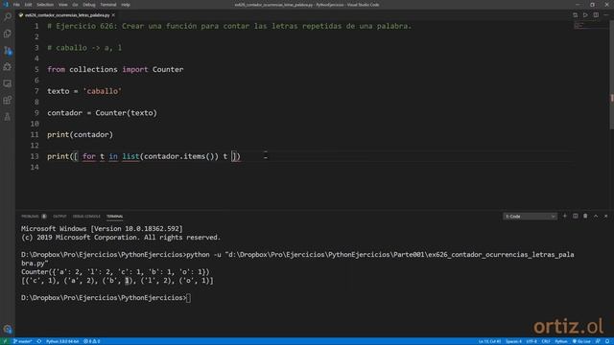Open the File menu
614x345 pixels.
click(16, 5)
